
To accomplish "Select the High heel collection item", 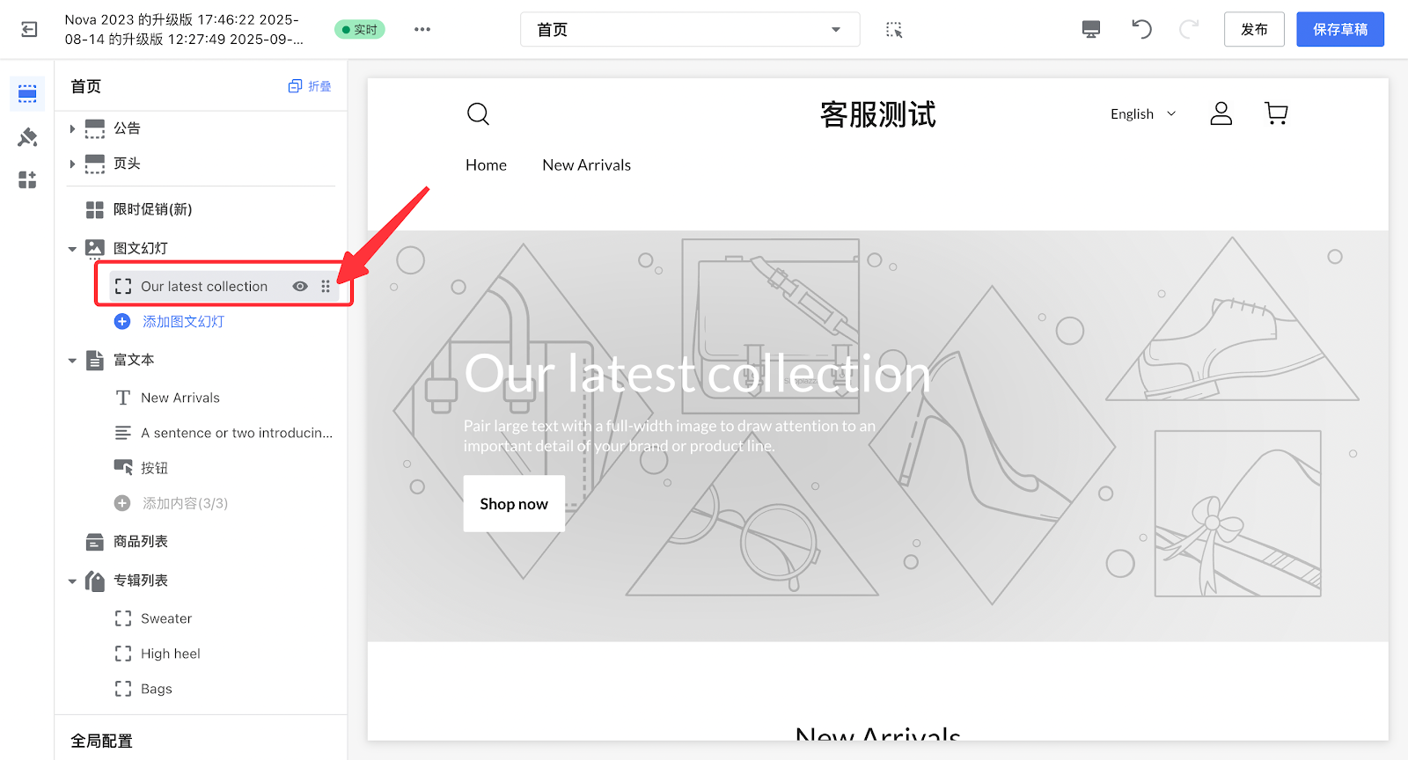I will [x=170, y=654].
